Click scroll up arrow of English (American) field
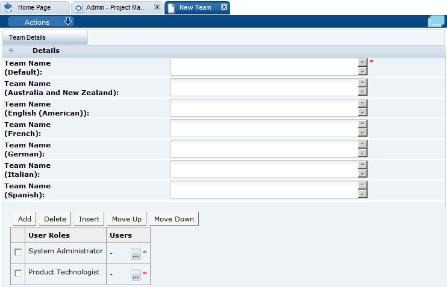This screenshot has height=287, width=447. coord(362,103)
